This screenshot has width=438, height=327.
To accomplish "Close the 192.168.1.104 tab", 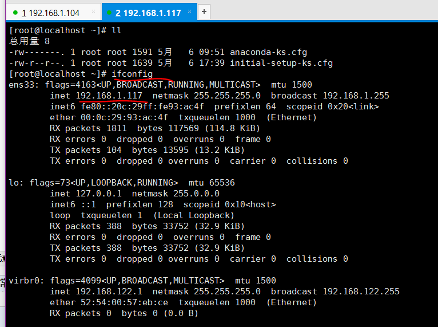I will [x=94, y=11].
